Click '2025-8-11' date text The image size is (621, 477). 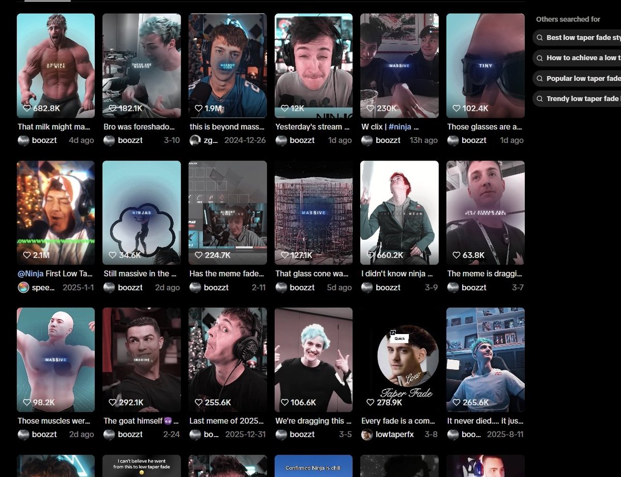coord(505,435)
